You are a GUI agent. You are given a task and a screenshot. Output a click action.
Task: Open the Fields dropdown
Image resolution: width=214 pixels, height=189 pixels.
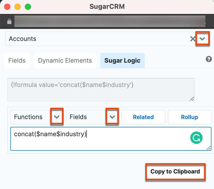(x=112, y=117)
